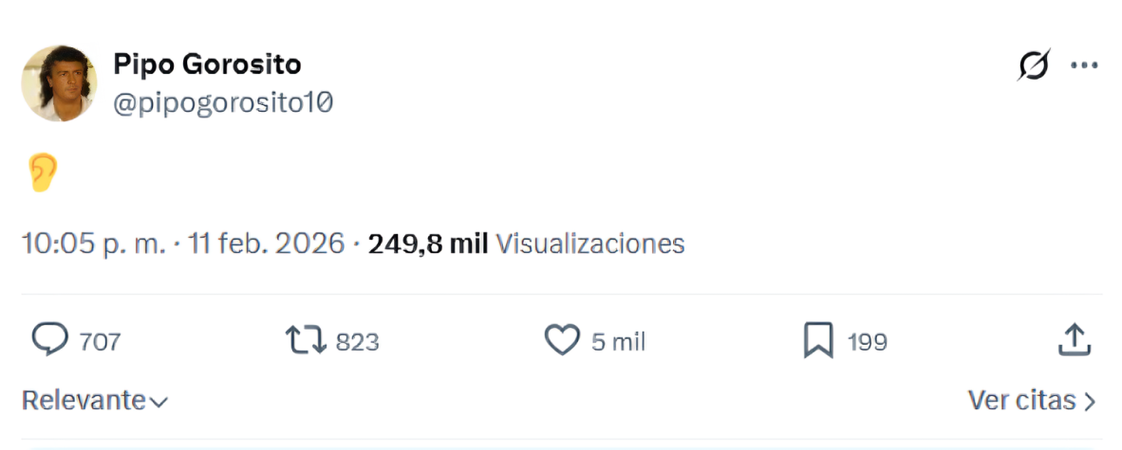Viewport: 1122px width, 450px height.
Task: Click the reply speech bubble icon
Action: (49, 340)
